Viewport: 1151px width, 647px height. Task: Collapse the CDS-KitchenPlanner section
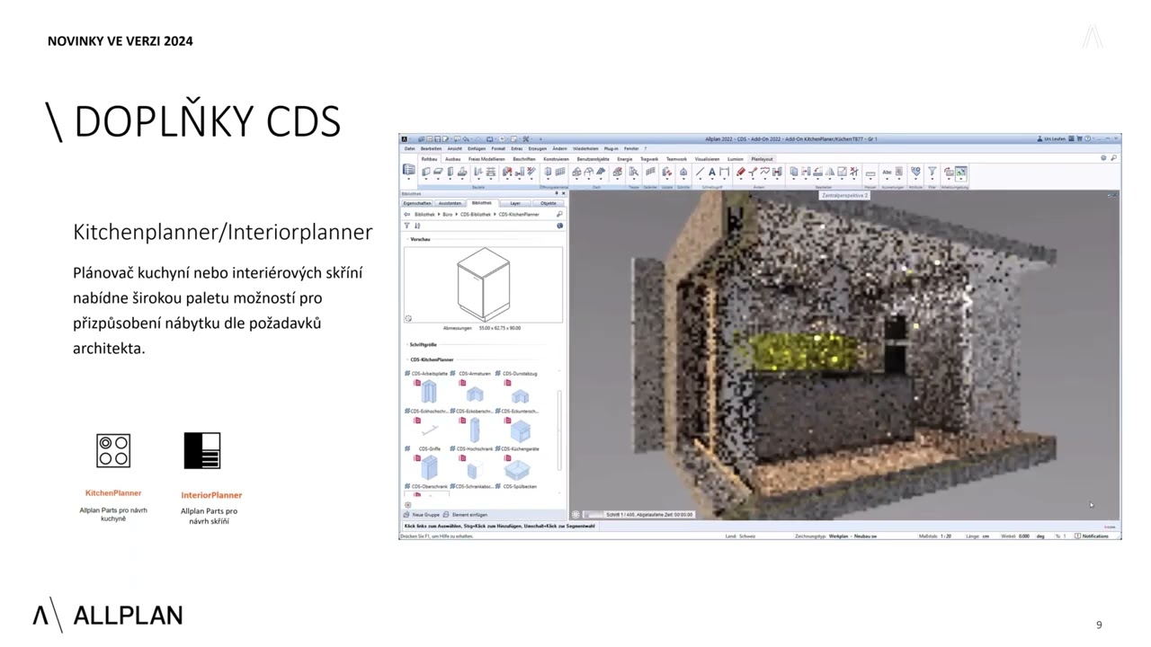click(x=406, y=359)
